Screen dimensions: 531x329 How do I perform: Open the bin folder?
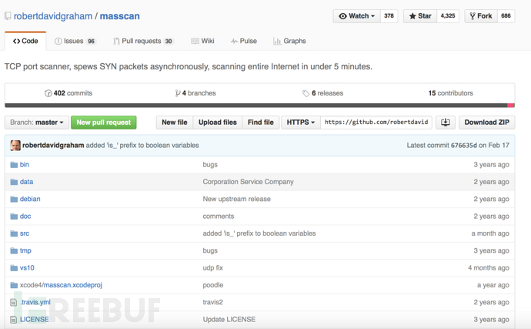[25, 165]
